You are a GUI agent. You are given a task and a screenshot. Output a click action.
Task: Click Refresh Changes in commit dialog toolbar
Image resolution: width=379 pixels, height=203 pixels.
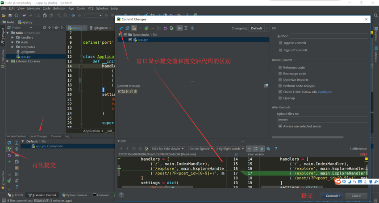[127, 29]
